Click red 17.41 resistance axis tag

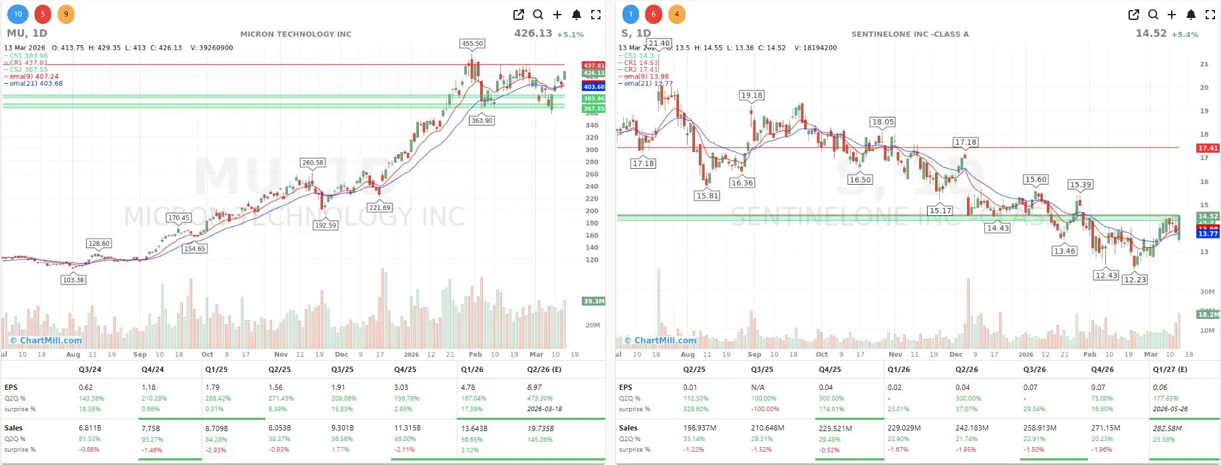click(x=1208, y=148)
